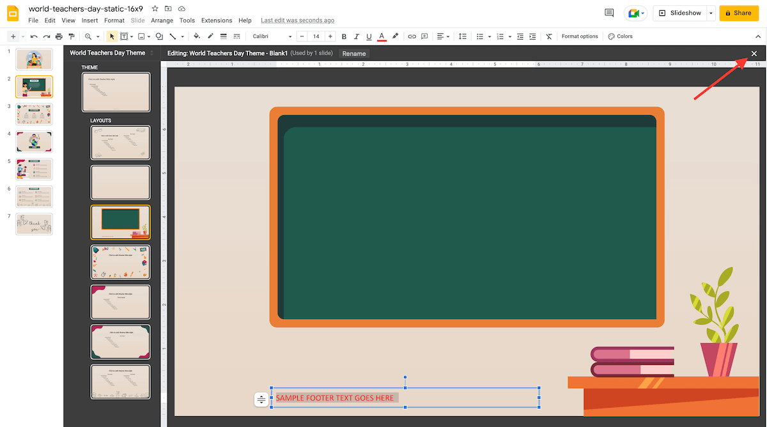Viewport: 767px width, 427px height.
Task: Open the Slideshow options dropdown arrow
Action: (710, 13)
